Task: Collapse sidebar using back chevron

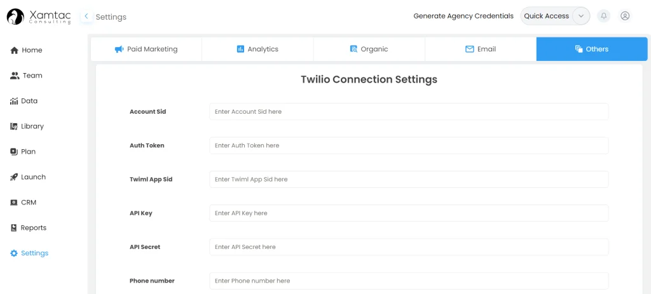Action: pos(86,17)
